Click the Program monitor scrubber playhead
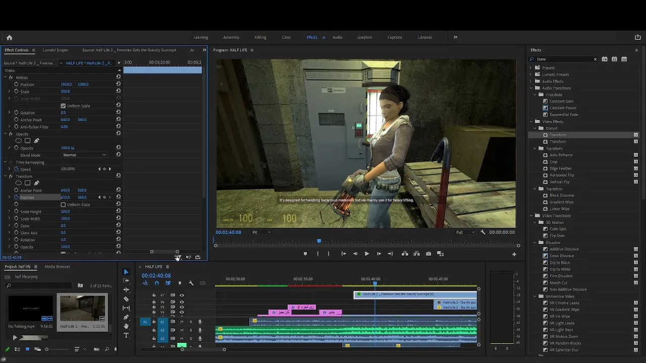 pos(319,241)
